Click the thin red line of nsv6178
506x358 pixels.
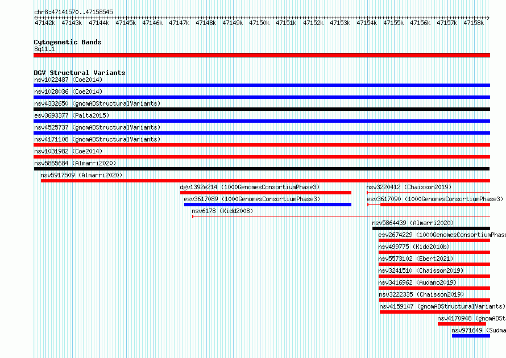point(341,217)
